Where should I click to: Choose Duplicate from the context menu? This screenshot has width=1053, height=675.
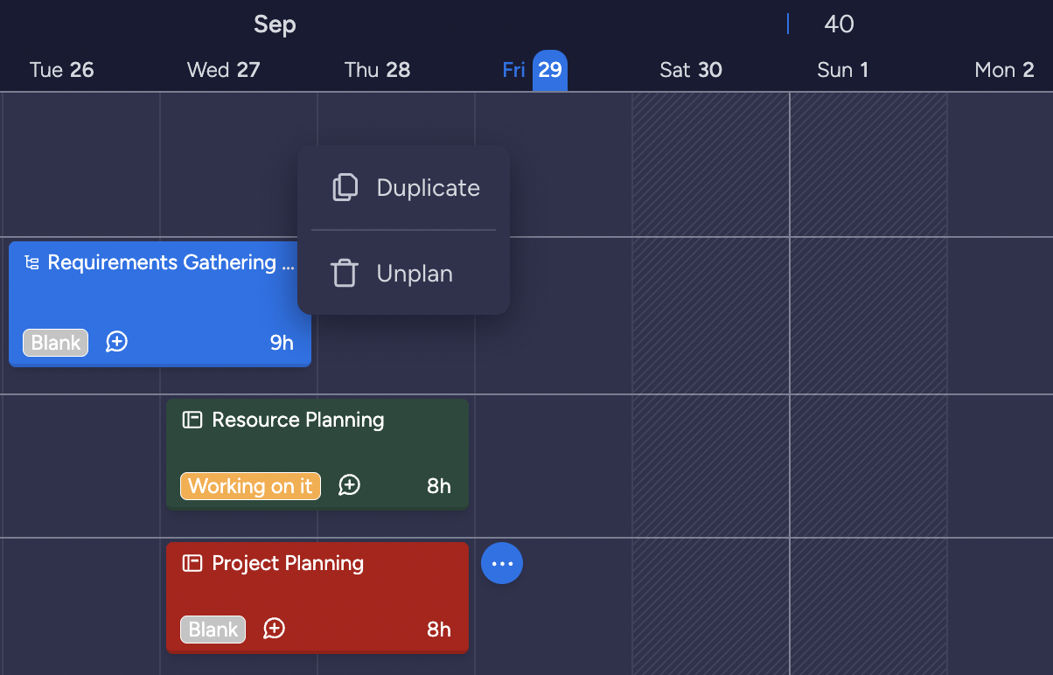[428, 188]
